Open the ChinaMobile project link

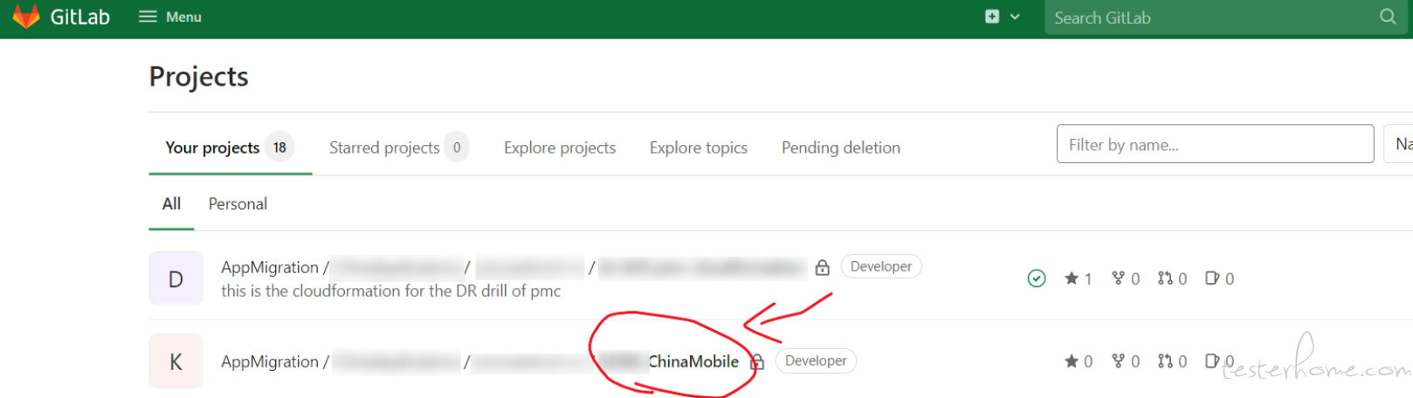click(693, 361)
